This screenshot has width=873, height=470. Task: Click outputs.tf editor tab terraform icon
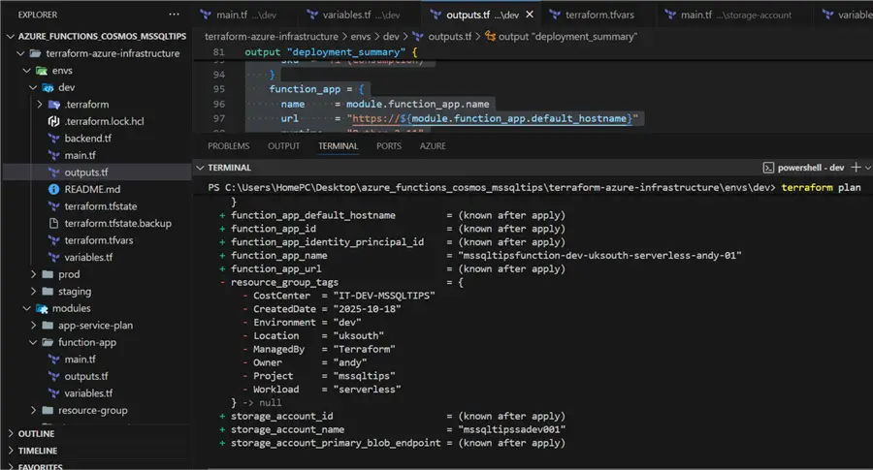(x=436, y=15)
